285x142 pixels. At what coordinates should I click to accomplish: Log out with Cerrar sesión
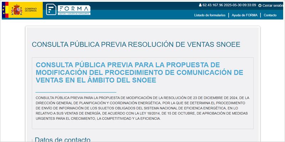tap(273, 5)
